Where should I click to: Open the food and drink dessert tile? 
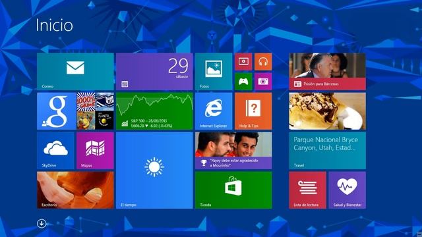click(x=327, y=111)
